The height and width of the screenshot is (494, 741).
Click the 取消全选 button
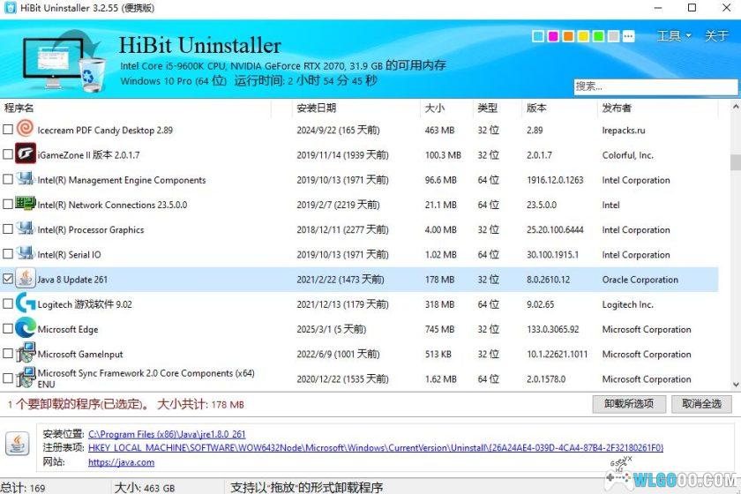click(x=702, y=404)
